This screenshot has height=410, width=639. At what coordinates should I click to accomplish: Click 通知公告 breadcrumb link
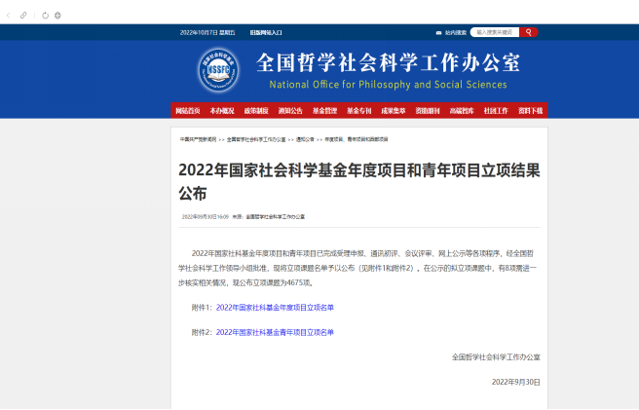[305, 139]
